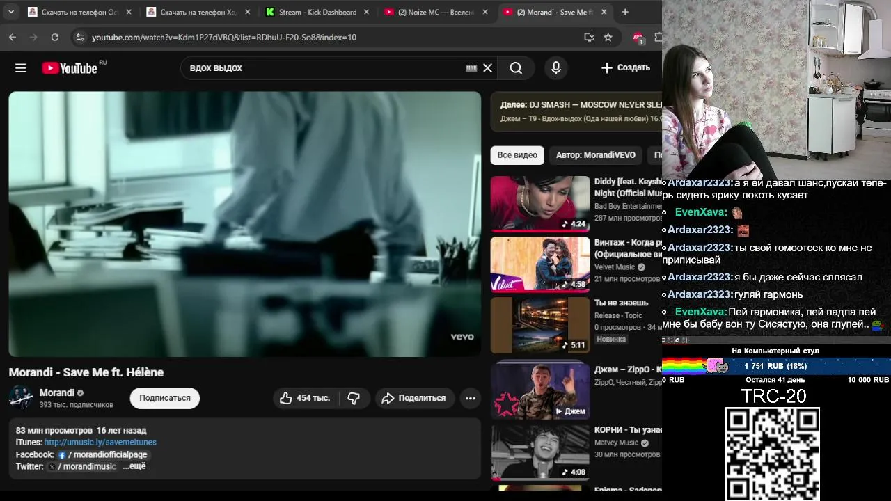
Task: Open the Matvey Music channel name
Action: click(x=616, y=443)
